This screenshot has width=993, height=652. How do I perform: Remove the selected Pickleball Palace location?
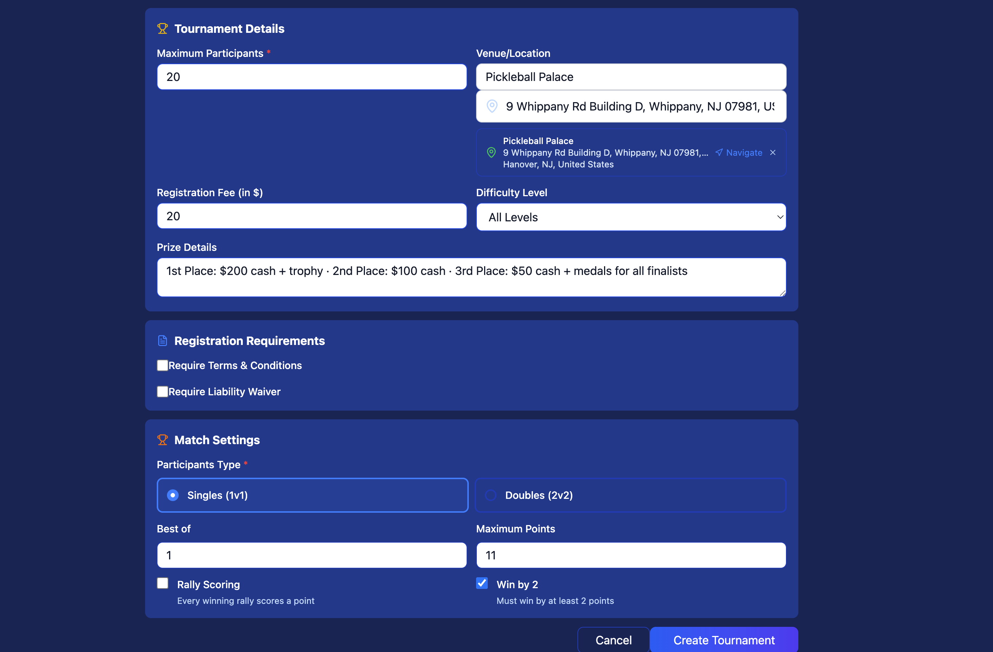click(773, 152)
